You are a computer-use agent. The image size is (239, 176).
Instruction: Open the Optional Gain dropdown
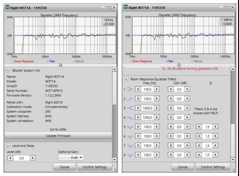pos(71,158)
